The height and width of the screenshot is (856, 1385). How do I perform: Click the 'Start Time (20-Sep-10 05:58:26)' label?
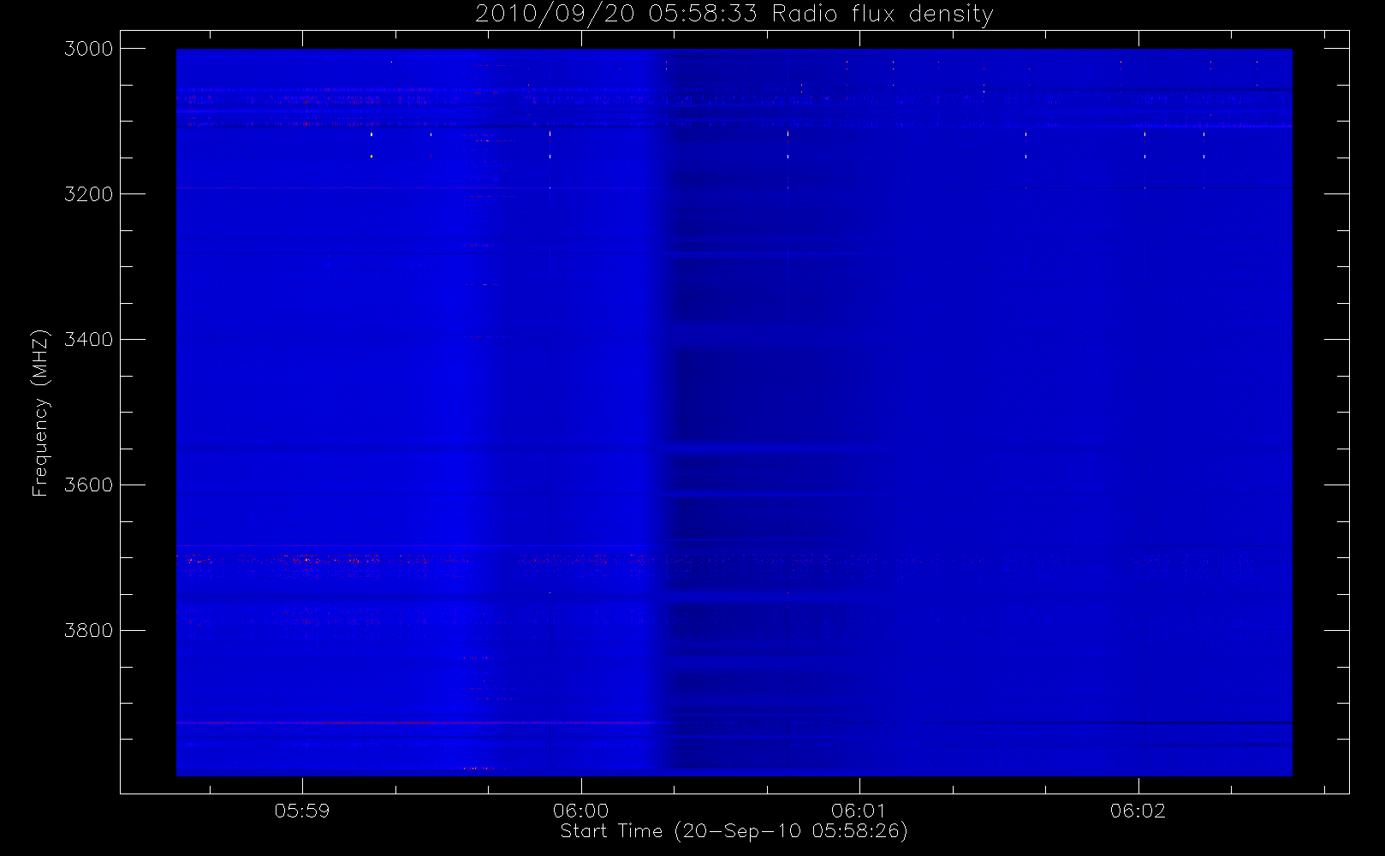[x=734, y=831]
